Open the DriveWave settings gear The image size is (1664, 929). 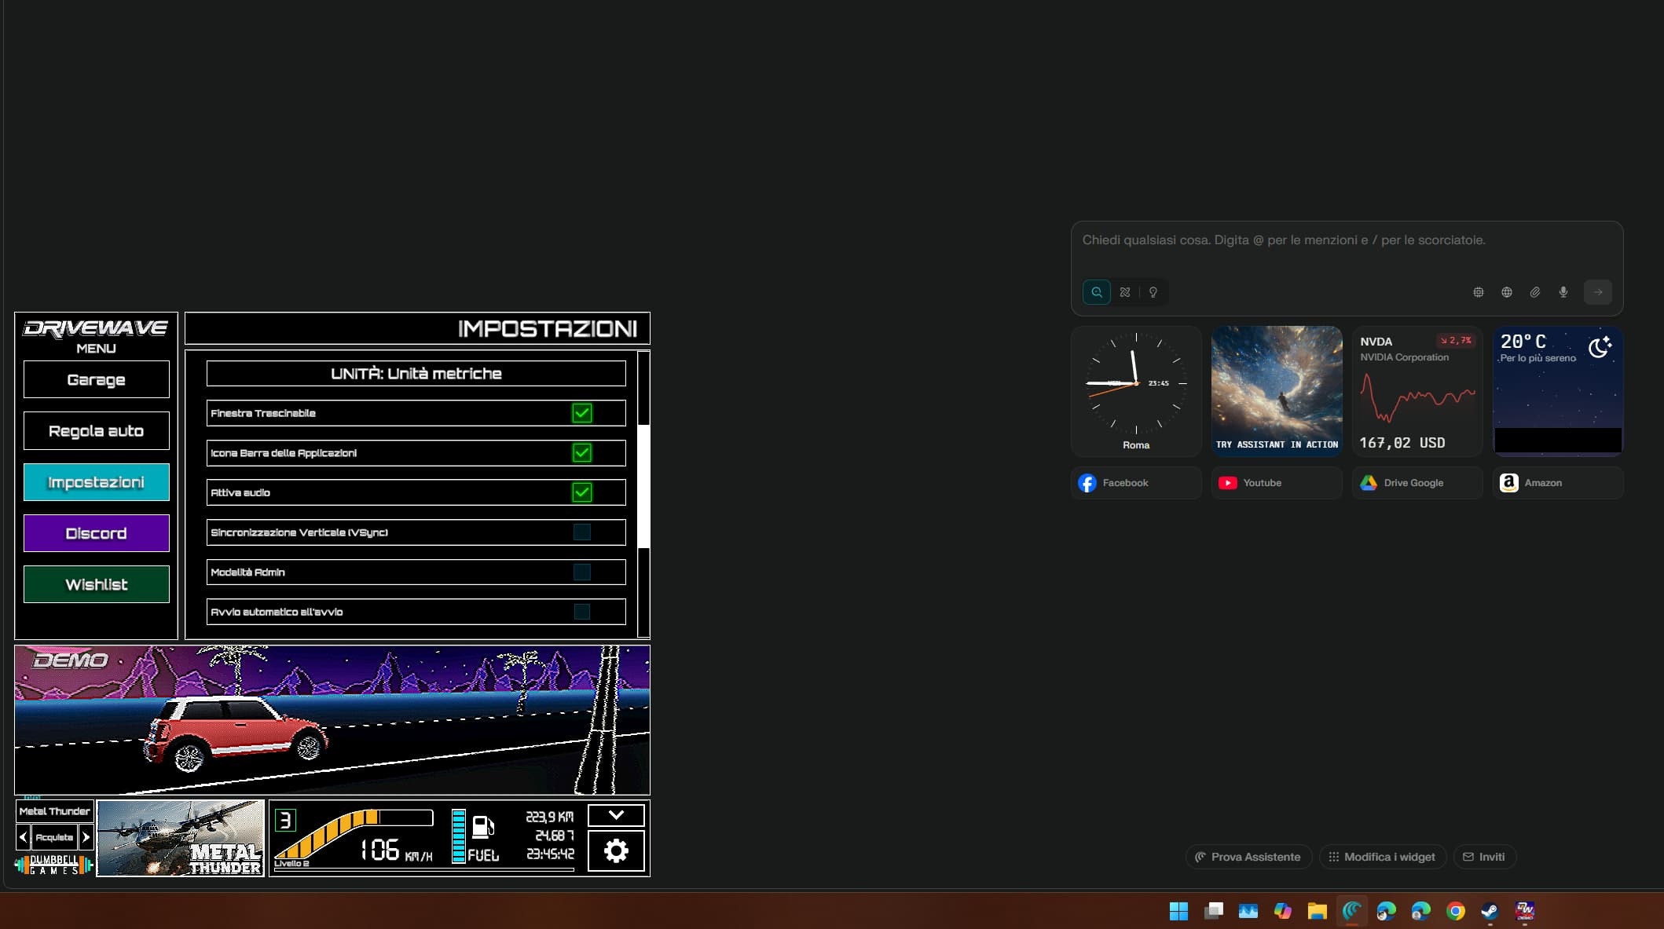click(616, 850)
